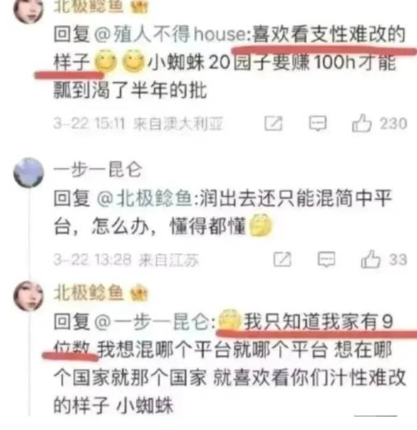Image resolution: width=417 pixels, height=430 pixels.
Task: Tap the username 一步一昆仑
Action: [98, 170]
